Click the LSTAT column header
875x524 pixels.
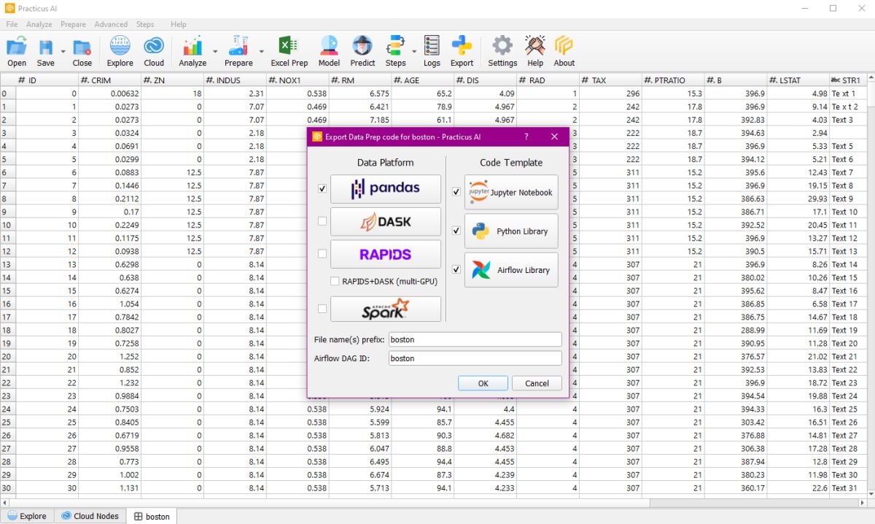point(798,80)
